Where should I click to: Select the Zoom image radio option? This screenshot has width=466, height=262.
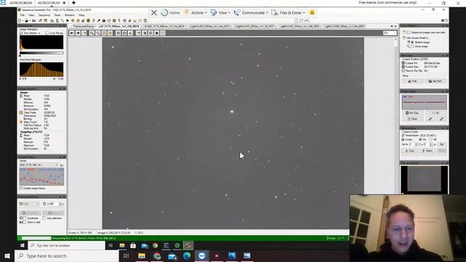(x=412, y=47)
